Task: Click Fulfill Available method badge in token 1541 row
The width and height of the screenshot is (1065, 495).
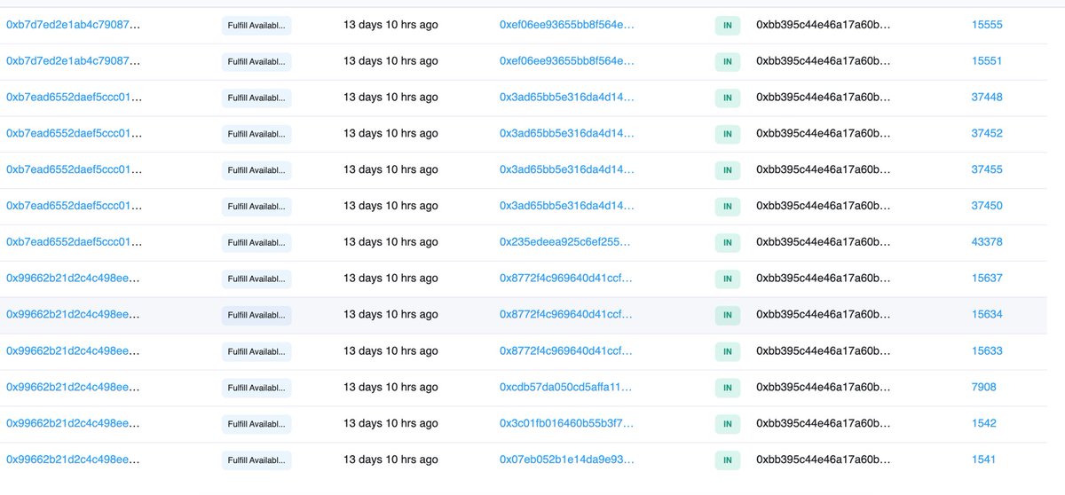Action: click(256, 460)
